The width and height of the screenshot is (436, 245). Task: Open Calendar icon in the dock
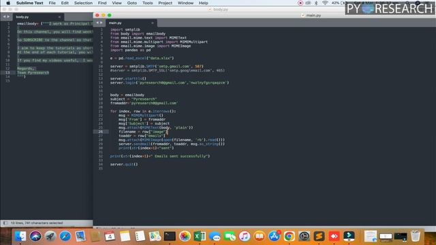[110, 236]
